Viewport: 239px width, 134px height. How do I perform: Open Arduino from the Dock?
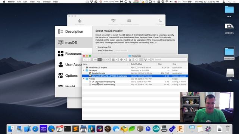[156, 129]
